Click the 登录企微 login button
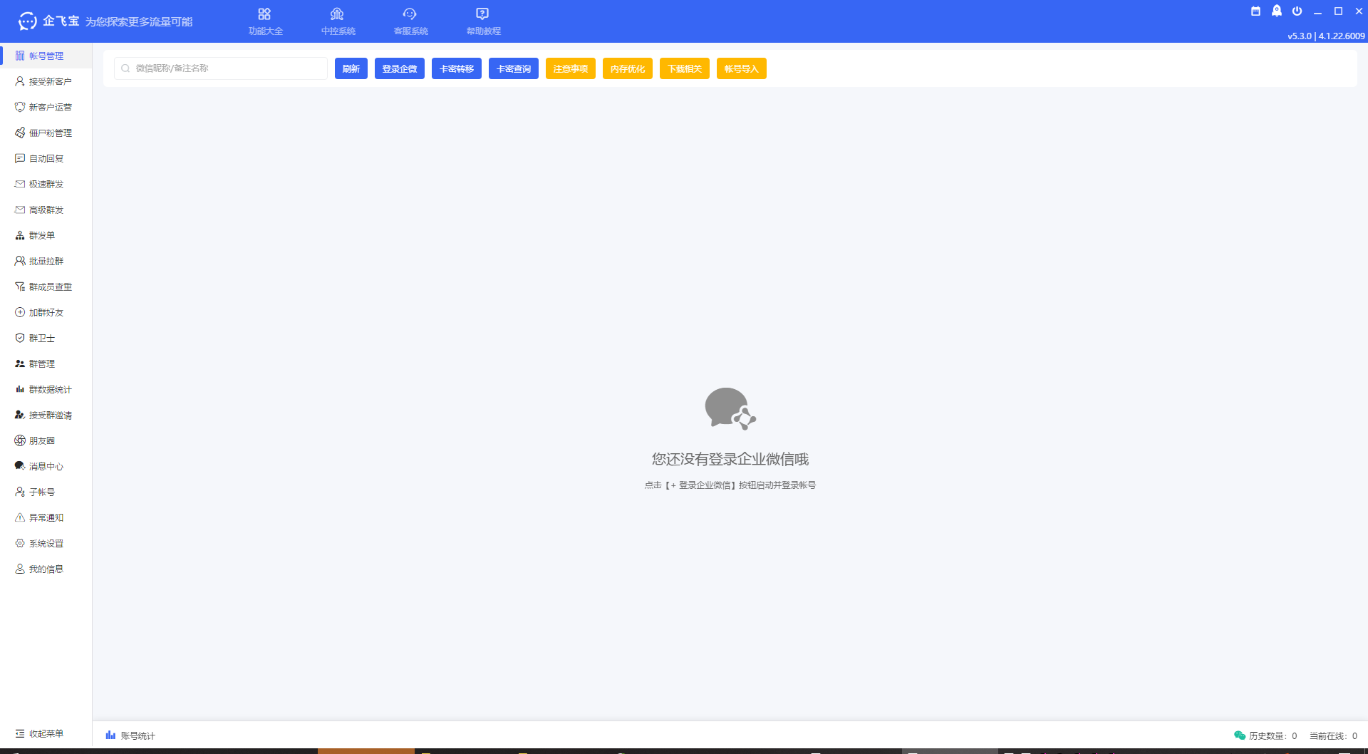 (x=399, y=68)
